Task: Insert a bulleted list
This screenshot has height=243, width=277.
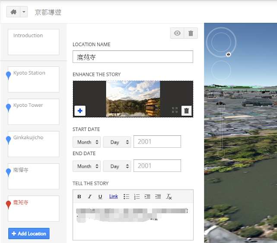Action: (126, 196)
